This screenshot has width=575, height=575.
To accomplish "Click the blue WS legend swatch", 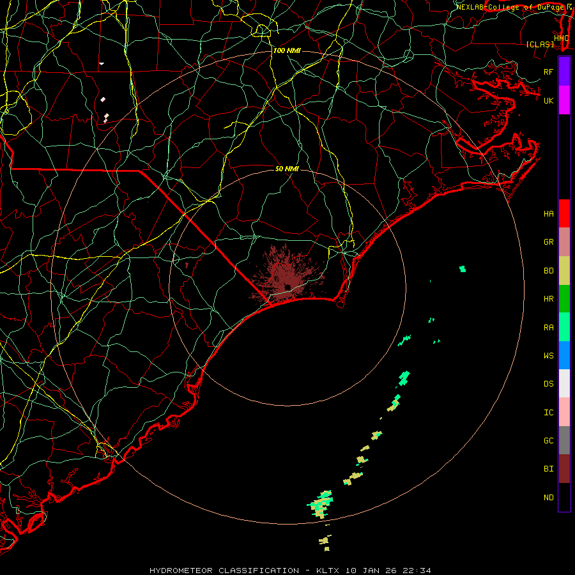I will [x=564, y=355].
